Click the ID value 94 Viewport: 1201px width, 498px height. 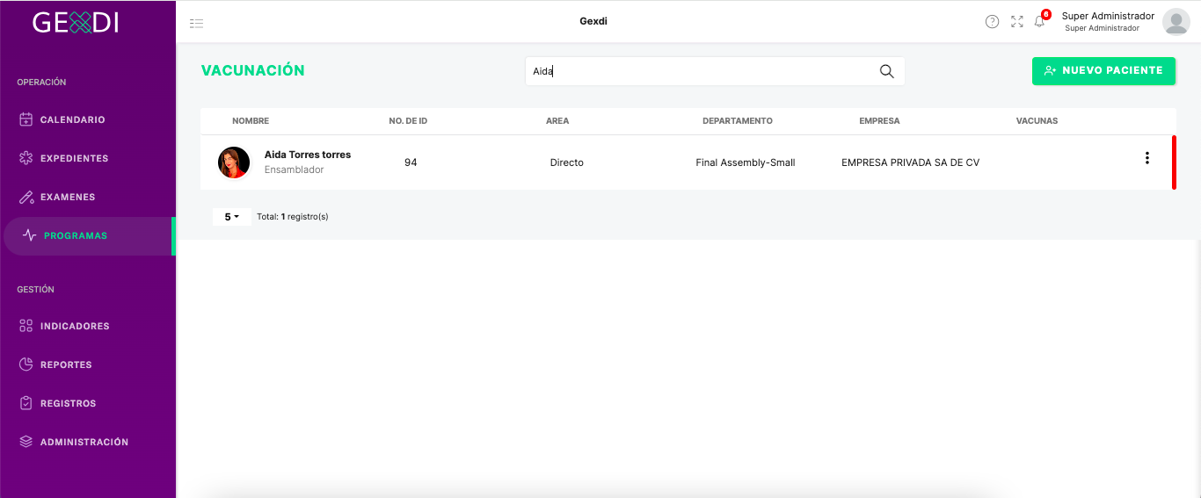(x=411, y=162)
